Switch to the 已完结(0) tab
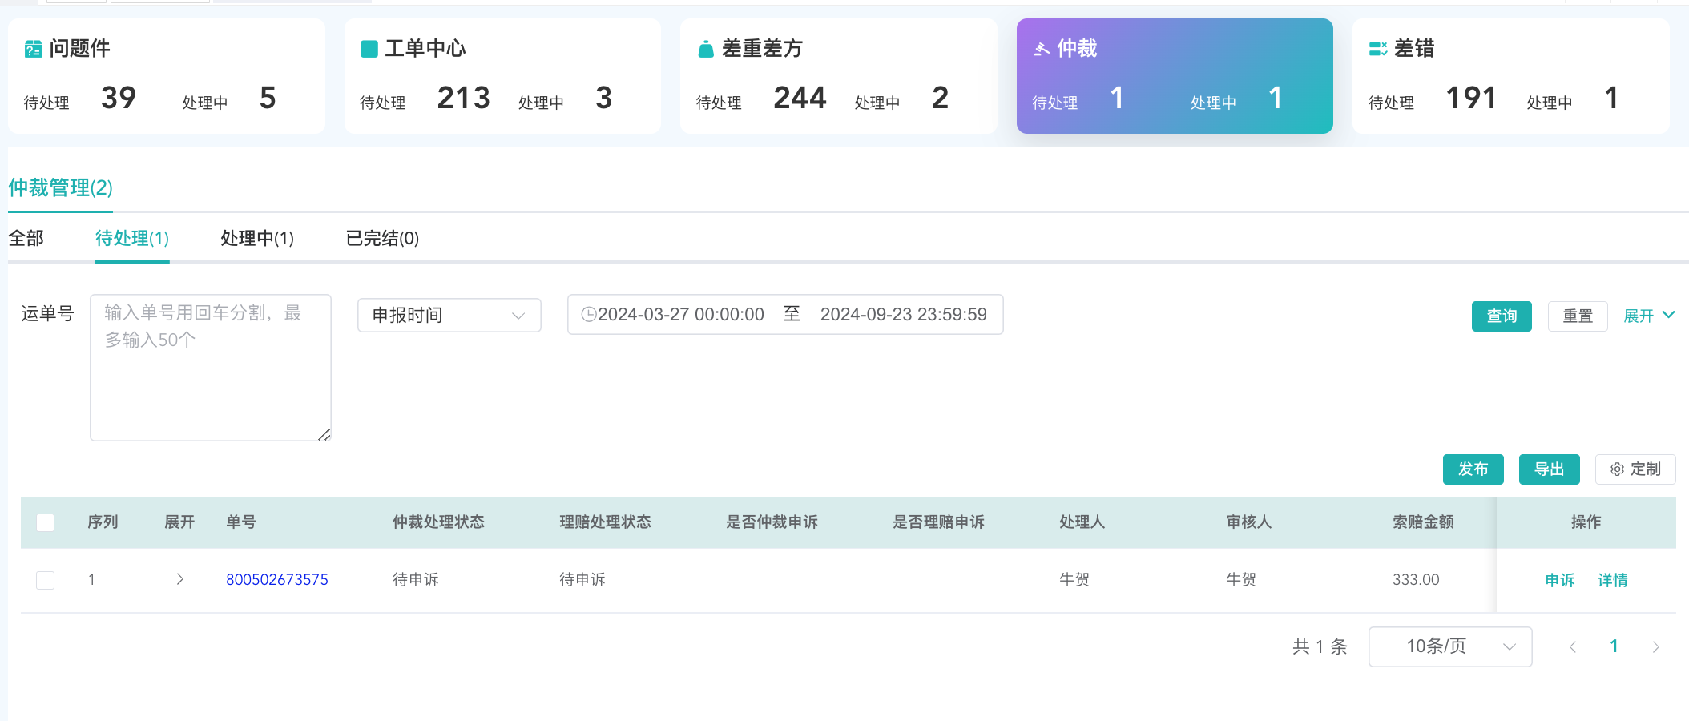The width and height of the screenshot is (1689, 721). (382, 238)
